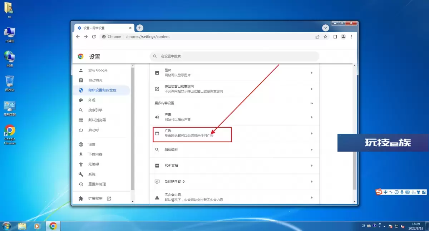Open Chrome three-dot menu
The height and width of the screenshot is (231, 429).
(x=351, y=36)
